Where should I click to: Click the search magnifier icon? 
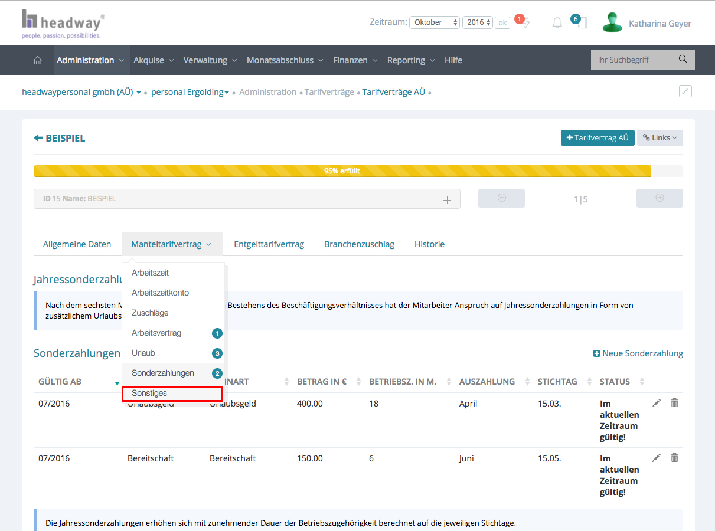[683, 60]
